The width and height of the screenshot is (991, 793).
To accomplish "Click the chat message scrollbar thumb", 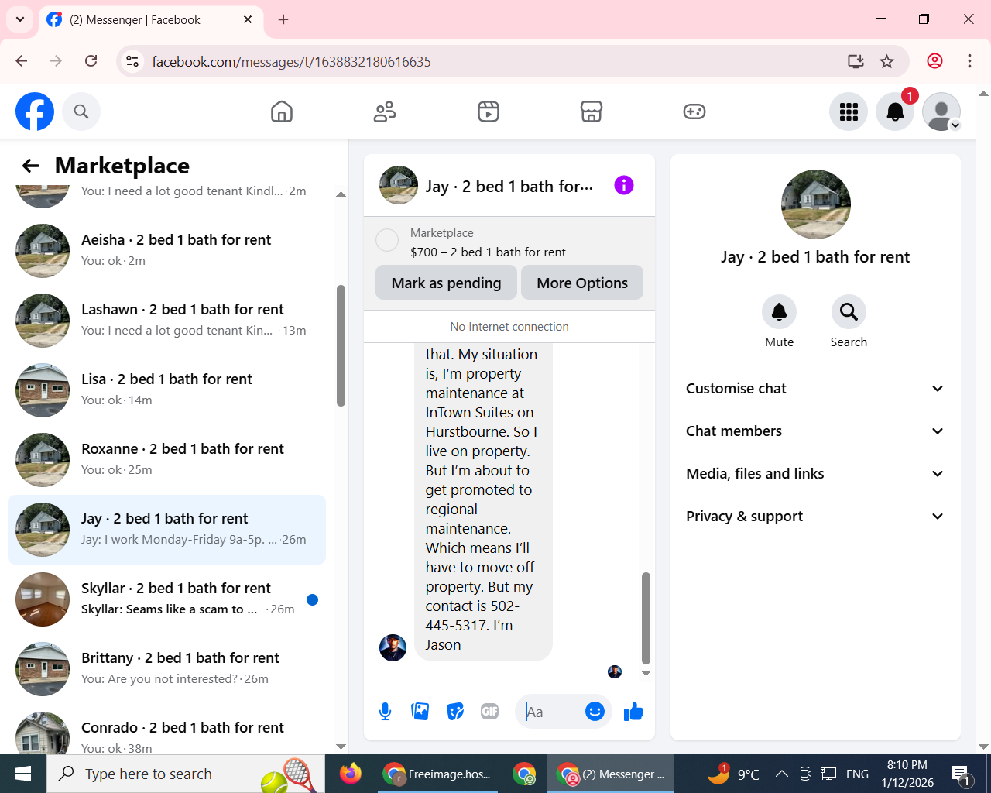I will (x=646, y=618).
